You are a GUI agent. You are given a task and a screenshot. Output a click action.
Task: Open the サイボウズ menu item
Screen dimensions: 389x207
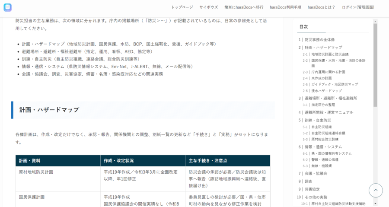click(x=209, y=7)
